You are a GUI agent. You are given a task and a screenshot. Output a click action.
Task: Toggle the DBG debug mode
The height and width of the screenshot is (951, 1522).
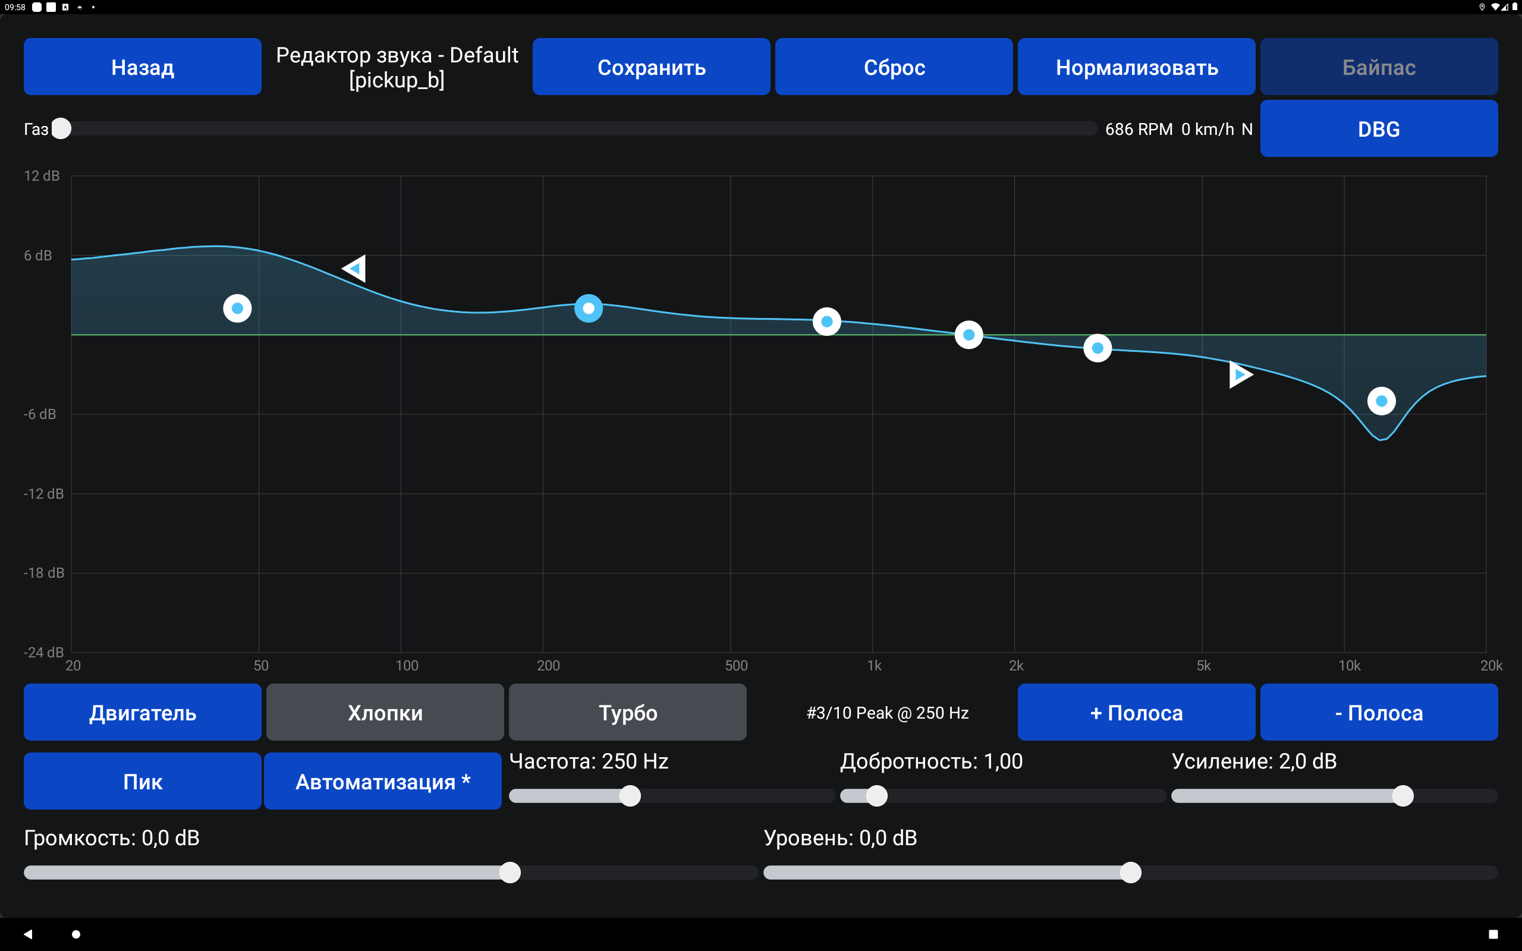click(x=1379, y=128)
